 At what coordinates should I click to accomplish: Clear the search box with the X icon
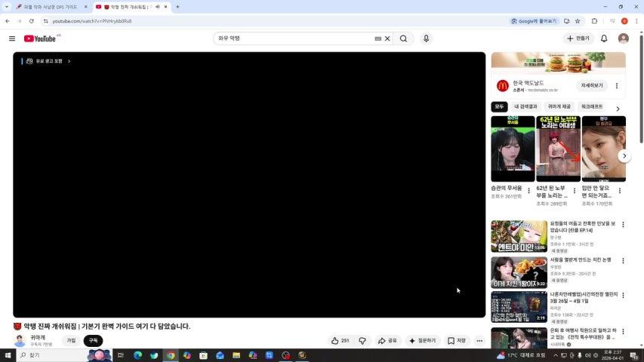click(x=387, y=38)
